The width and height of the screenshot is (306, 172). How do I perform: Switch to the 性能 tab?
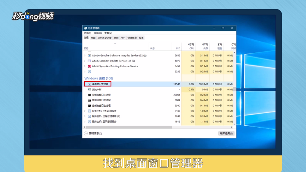(93, 38)
